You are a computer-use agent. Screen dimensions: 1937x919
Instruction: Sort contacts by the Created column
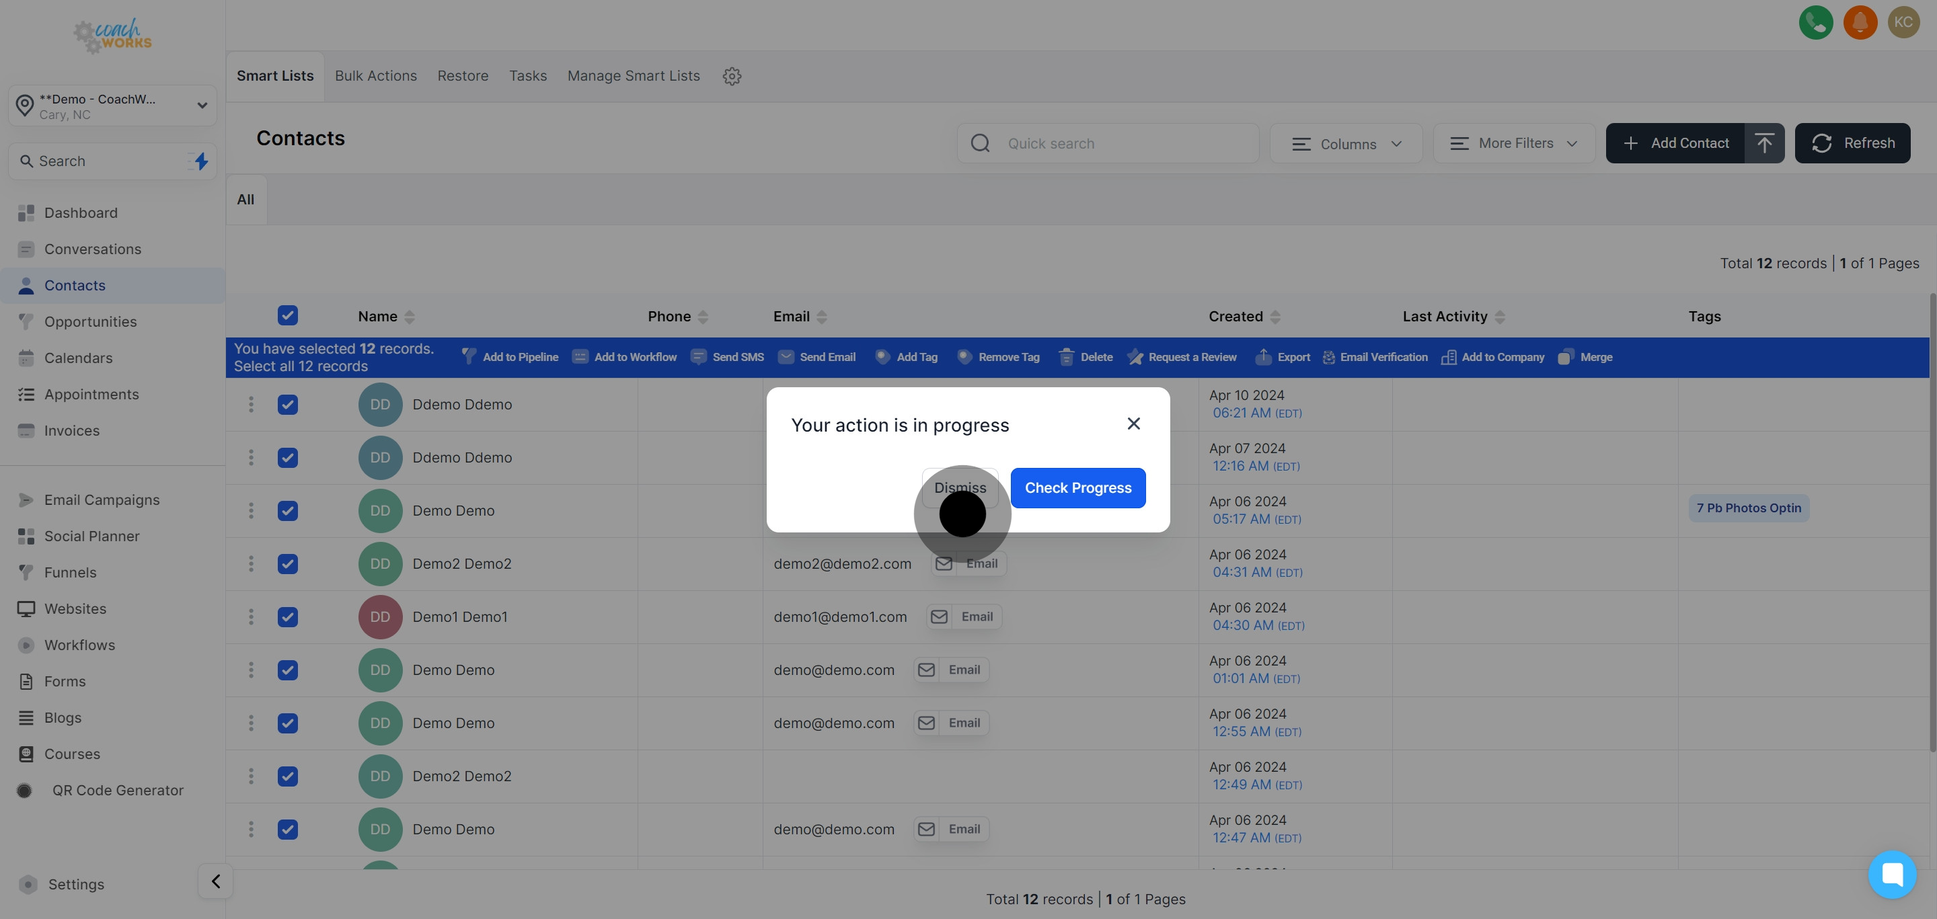click(x=1275, y=317)
